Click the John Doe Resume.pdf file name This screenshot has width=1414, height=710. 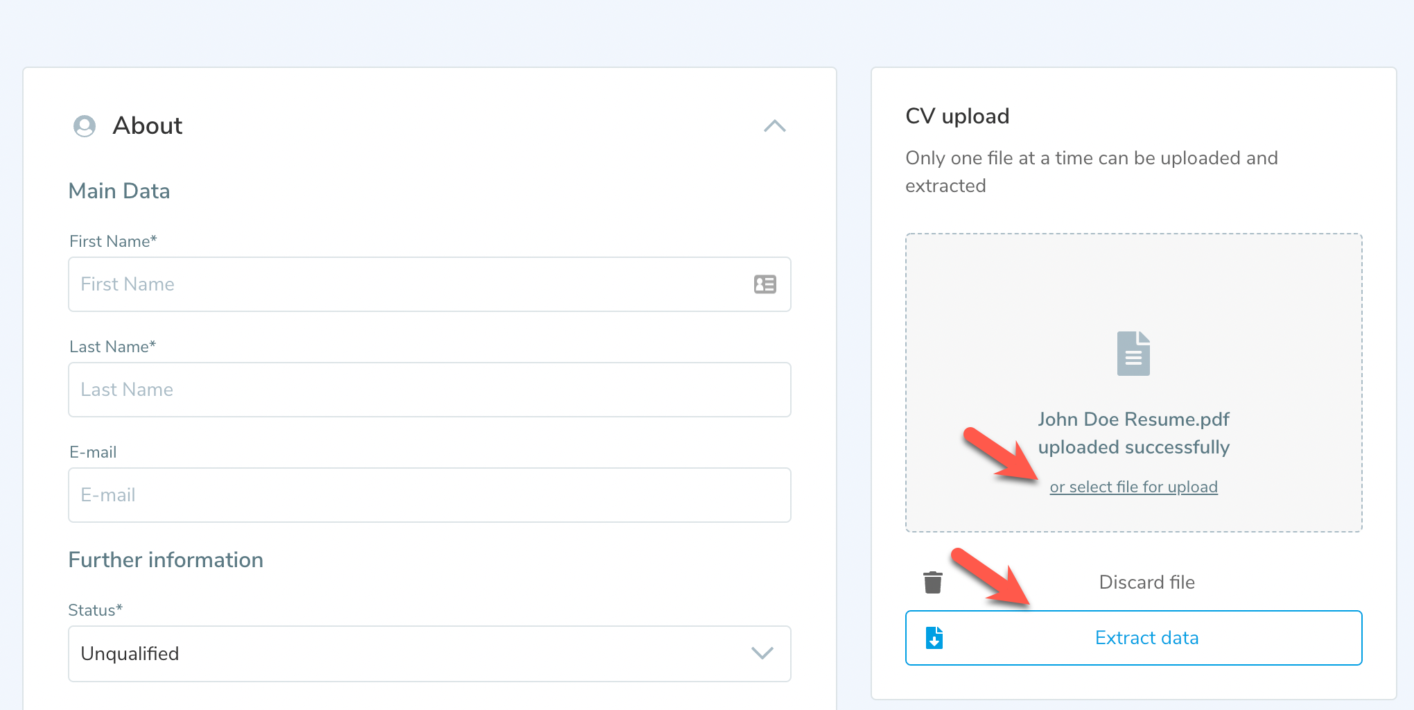click(1133, 419)
